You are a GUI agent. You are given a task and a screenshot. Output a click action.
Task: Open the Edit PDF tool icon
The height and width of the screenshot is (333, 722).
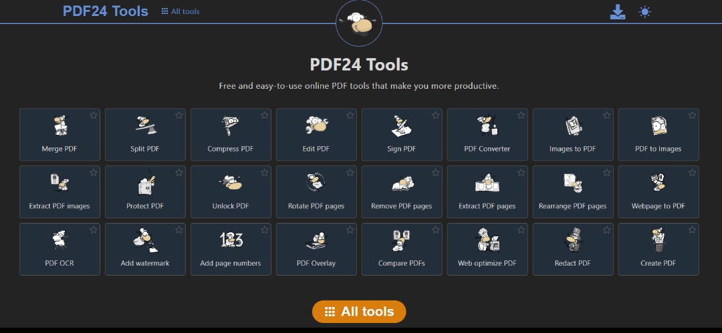point(316,125)
